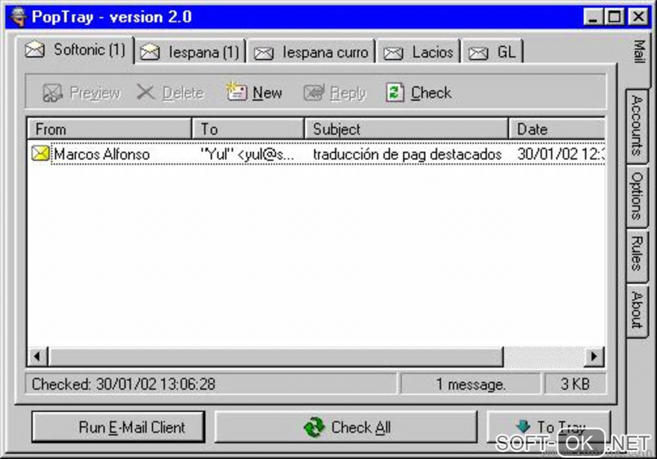This screenshot has height=459, width=657.
Task: Click the green arrows icon on Check All
Action: click(x=314, y=427)
